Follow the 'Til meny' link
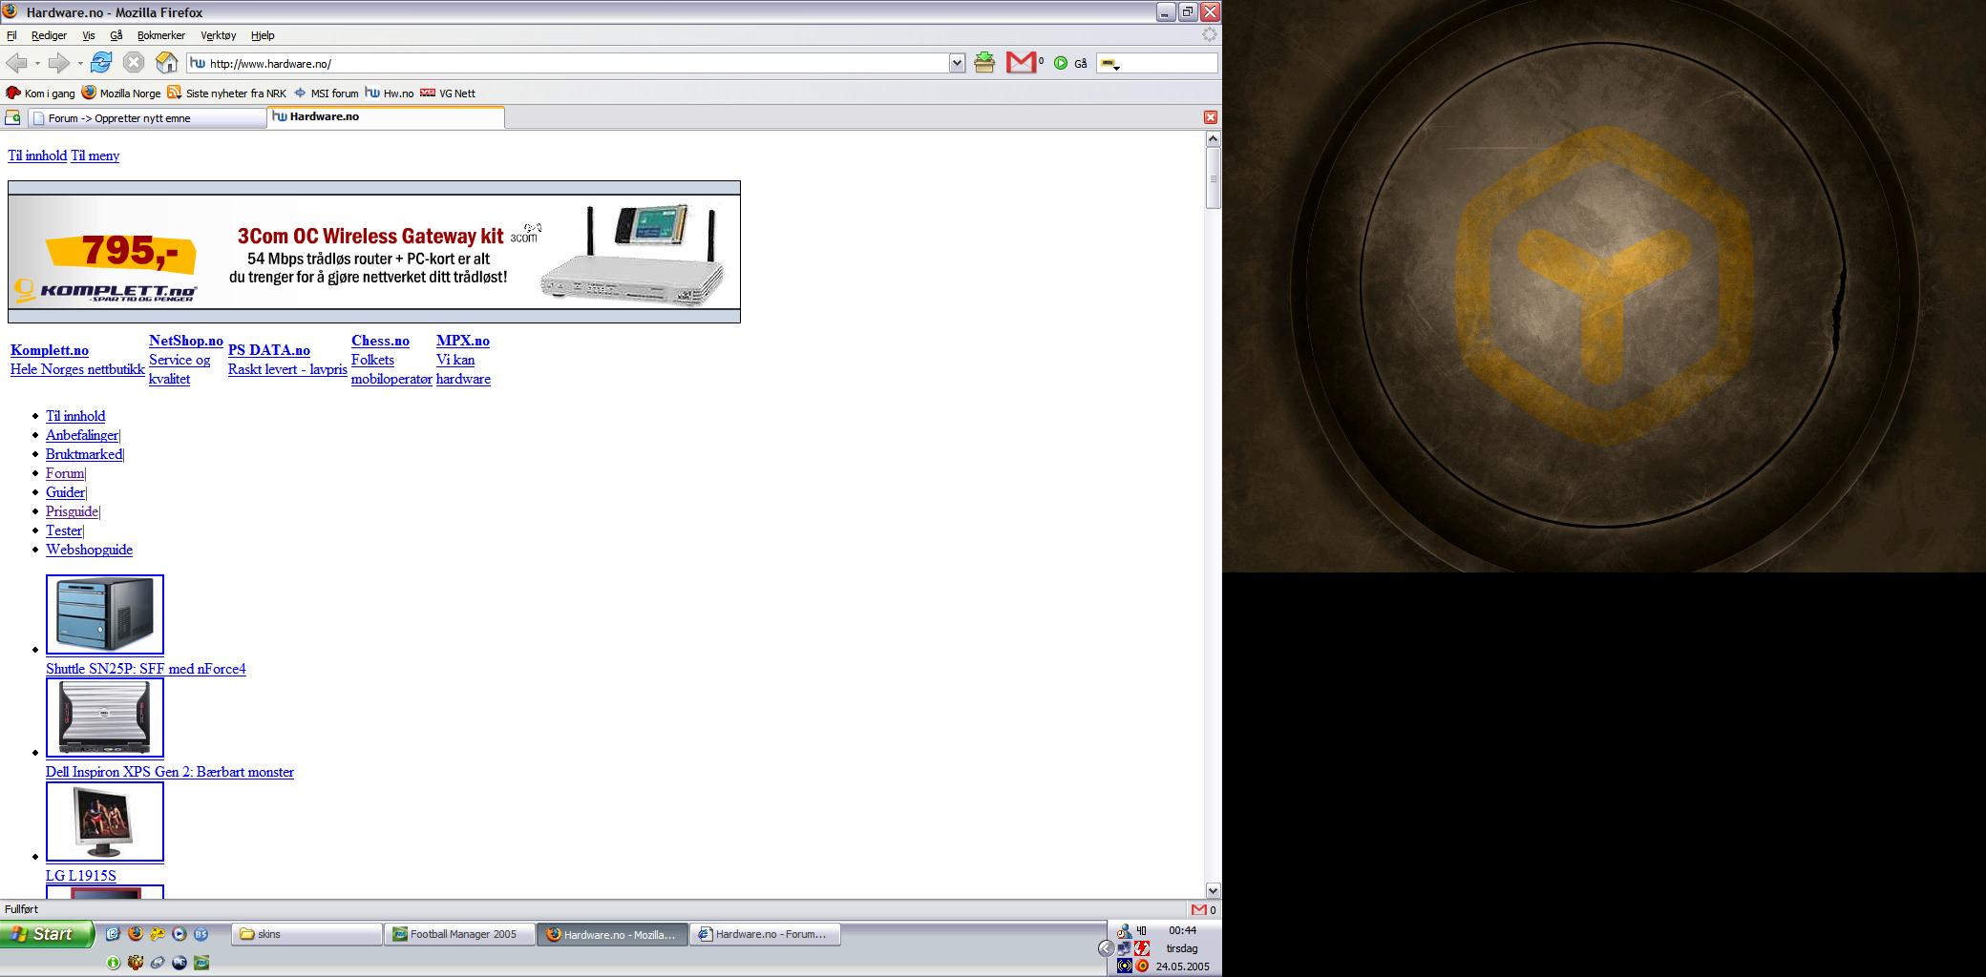The image size is (1986, 977). coord(95,156)
